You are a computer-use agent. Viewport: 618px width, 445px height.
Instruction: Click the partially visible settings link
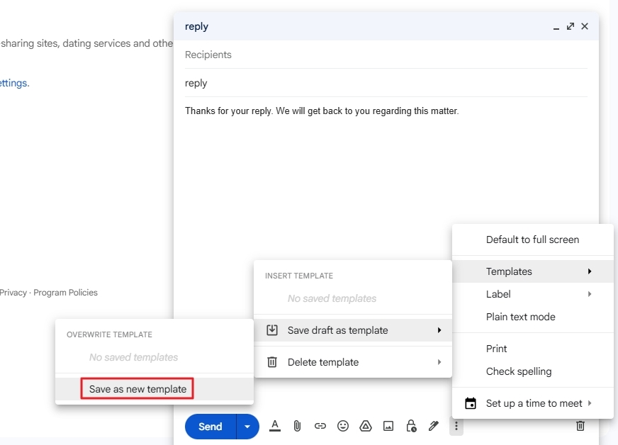14,83
